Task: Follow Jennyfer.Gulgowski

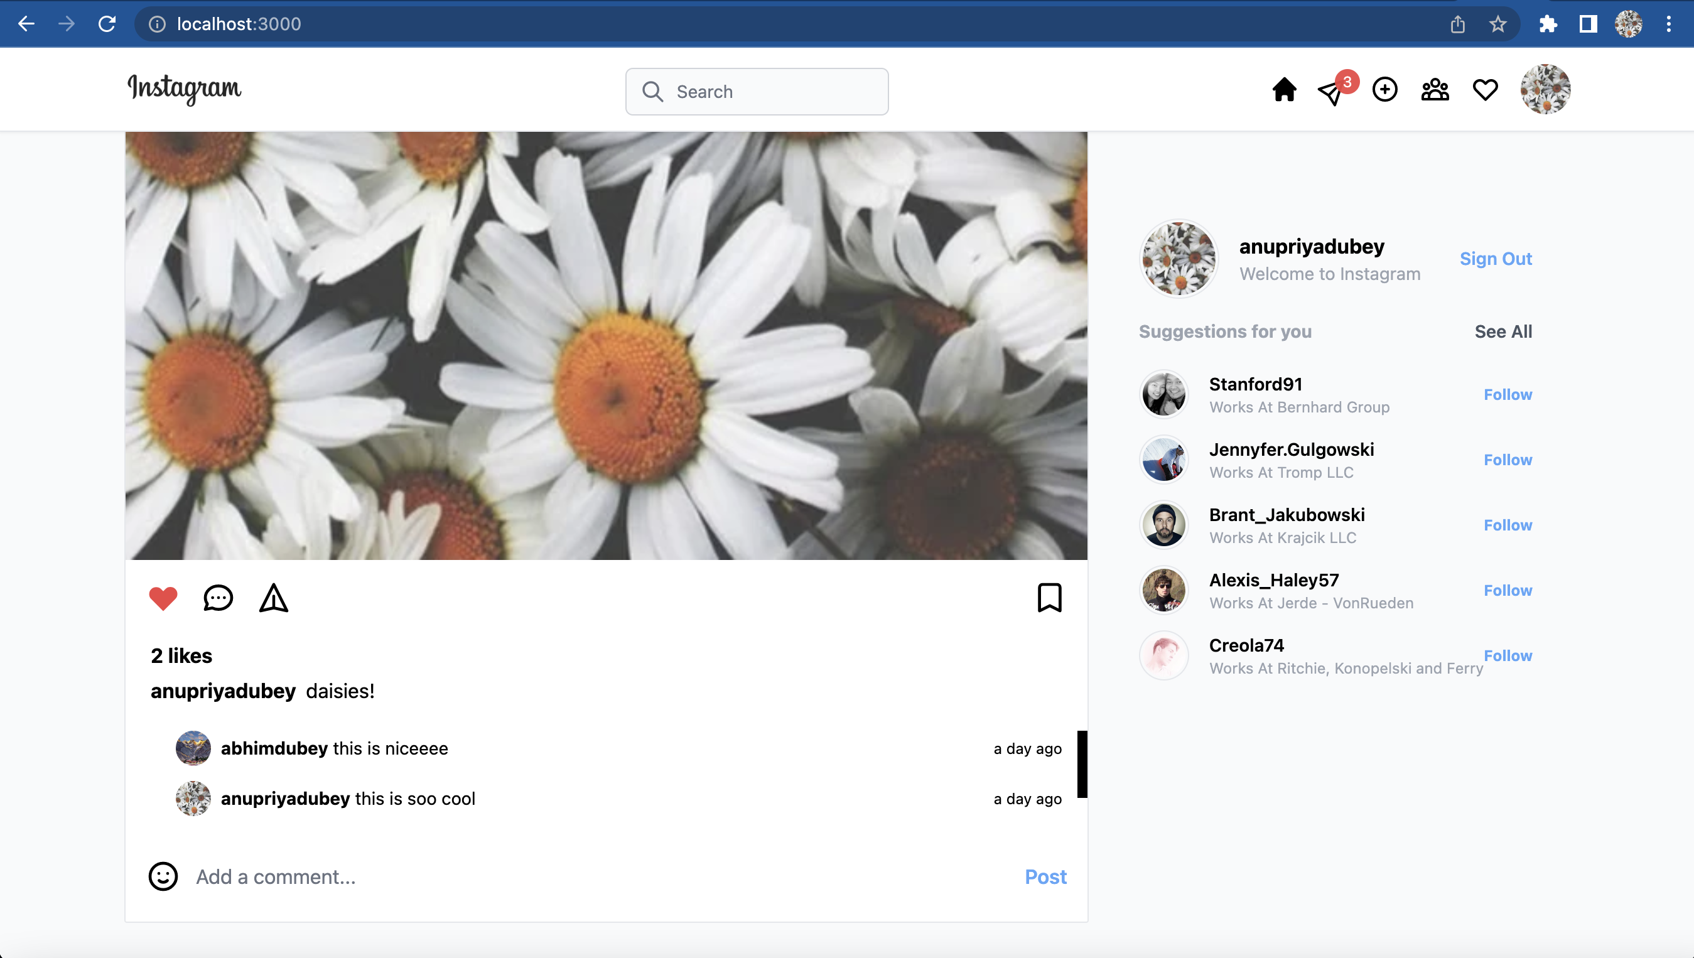Action: pyautogui.click(x=1507, y=460)
